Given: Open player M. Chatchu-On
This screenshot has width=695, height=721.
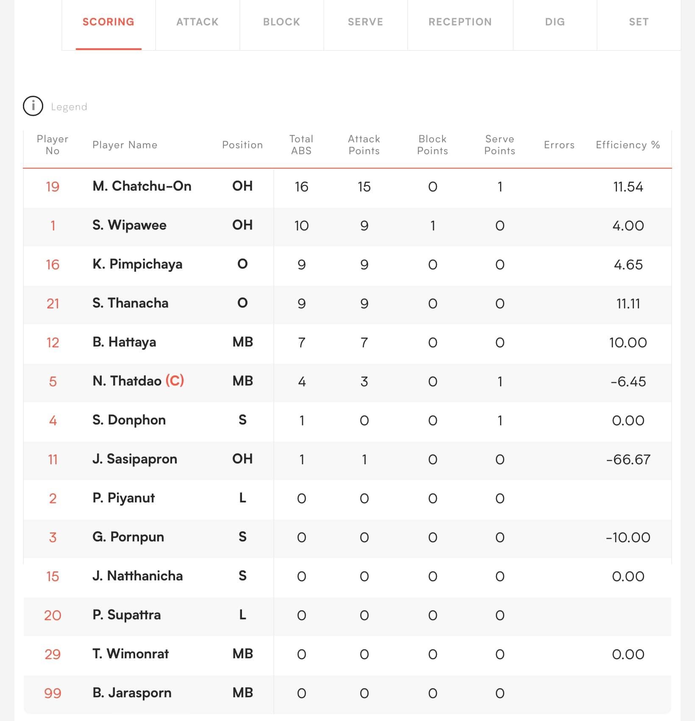Looking at the screenshot, I should (x=142, y=186).
